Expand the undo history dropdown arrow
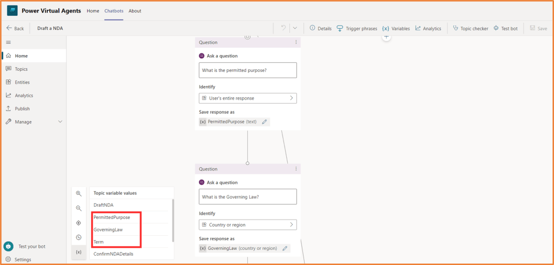 point(295,28)
